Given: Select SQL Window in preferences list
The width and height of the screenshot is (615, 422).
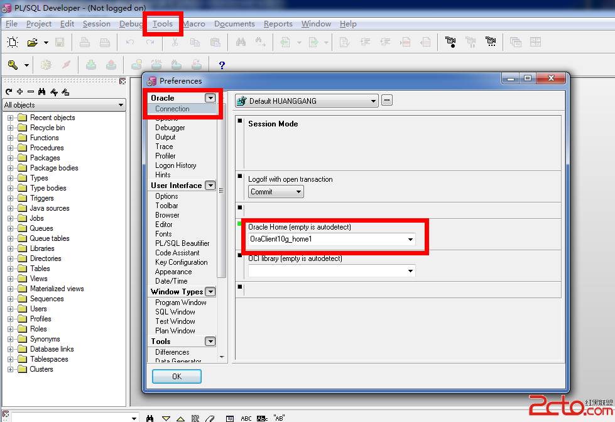Looking at the screenshot, I should click(175, 312).
